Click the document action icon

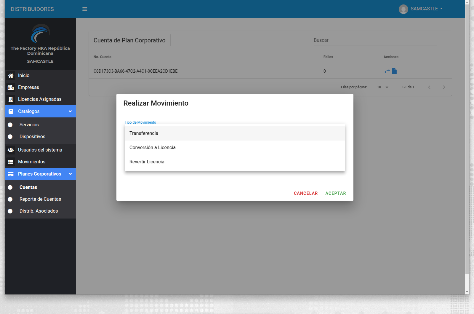tap(394, 71)
